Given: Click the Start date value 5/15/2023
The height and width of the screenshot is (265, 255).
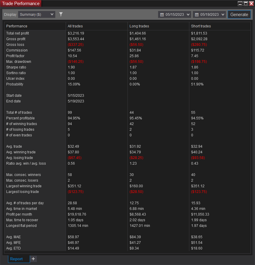Looking at the screenshot, I should [x=76, y=96].
